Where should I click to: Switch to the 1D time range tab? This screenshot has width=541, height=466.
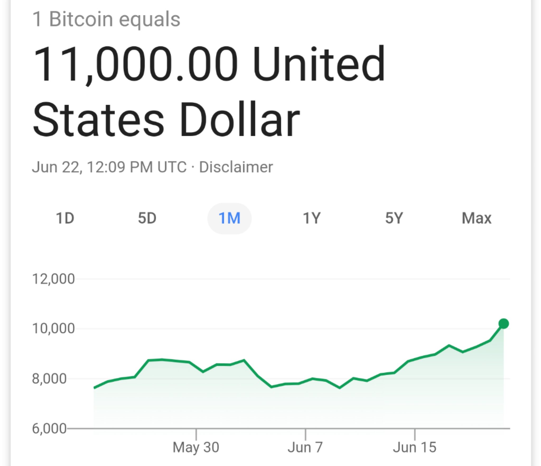pyautogui.click(x=65, y=218)
